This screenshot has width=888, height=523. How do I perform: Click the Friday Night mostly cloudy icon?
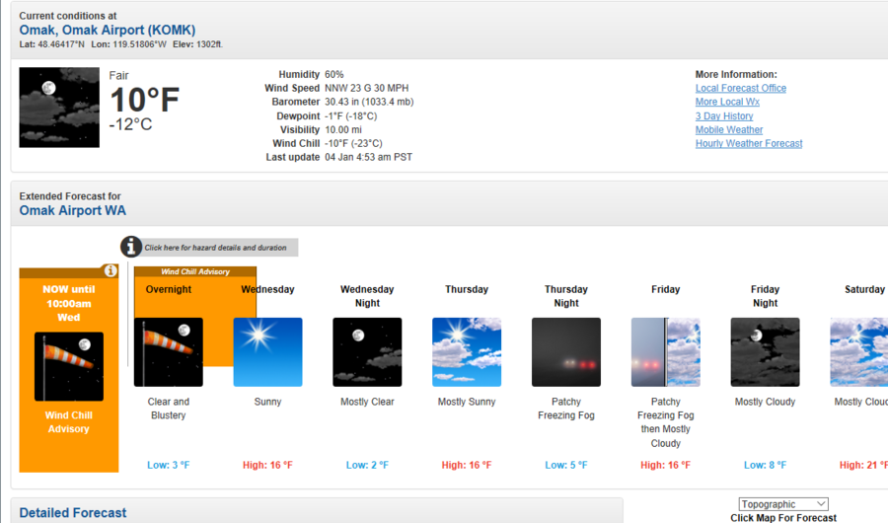pos(765,351)
